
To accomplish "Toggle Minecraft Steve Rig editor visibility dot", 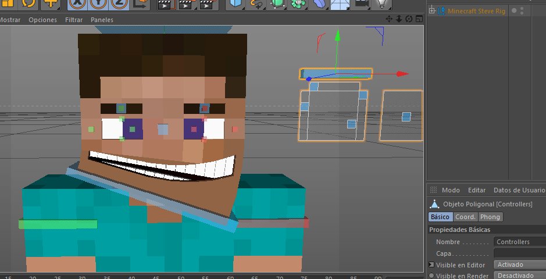I will [x=522, y=8].
